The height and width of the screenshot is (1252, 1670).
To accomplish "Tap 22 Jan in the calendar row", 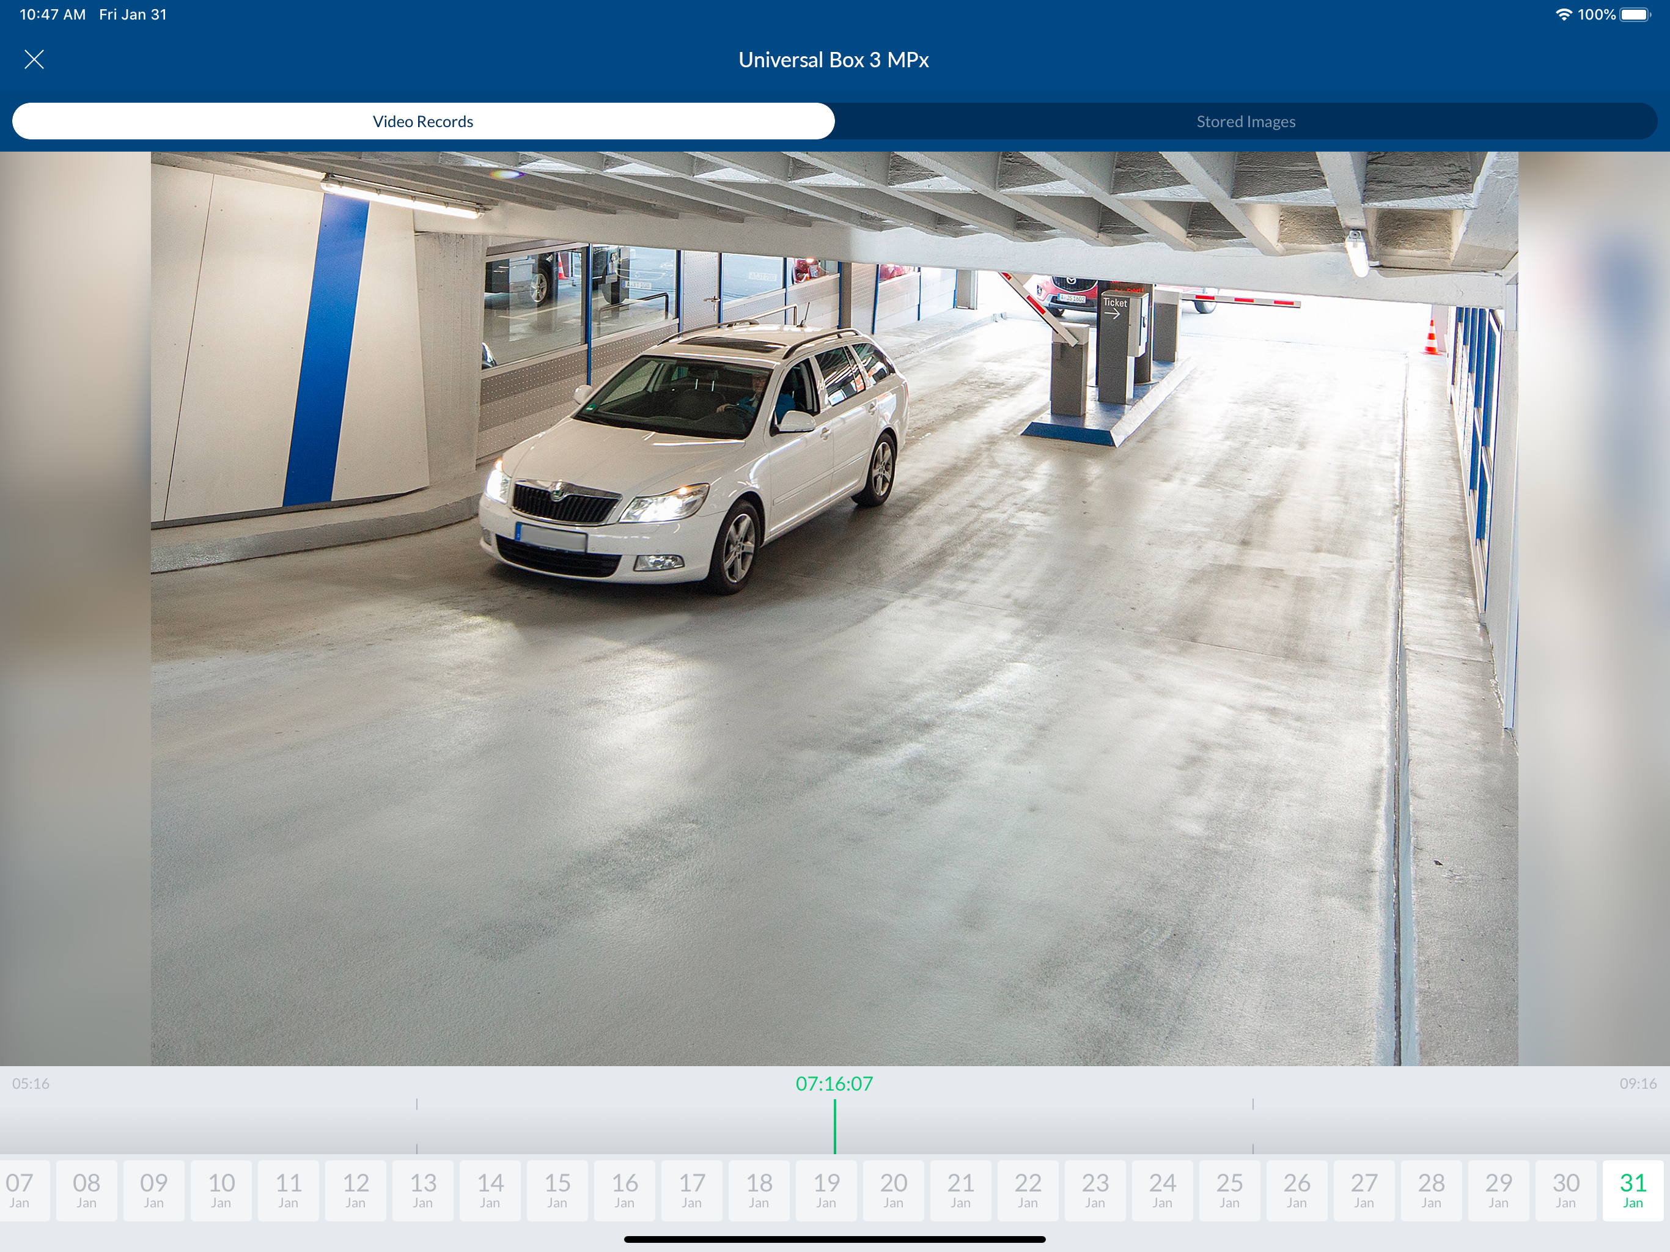I will (1028, 1190).
